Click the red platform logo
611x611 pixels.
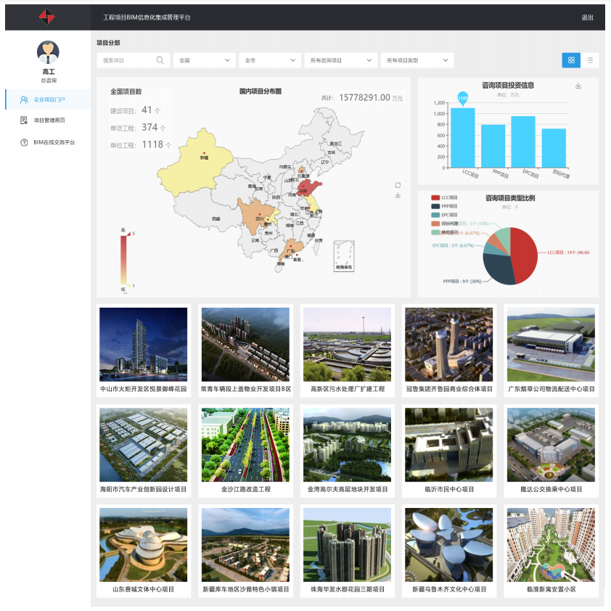click(47, 17)
